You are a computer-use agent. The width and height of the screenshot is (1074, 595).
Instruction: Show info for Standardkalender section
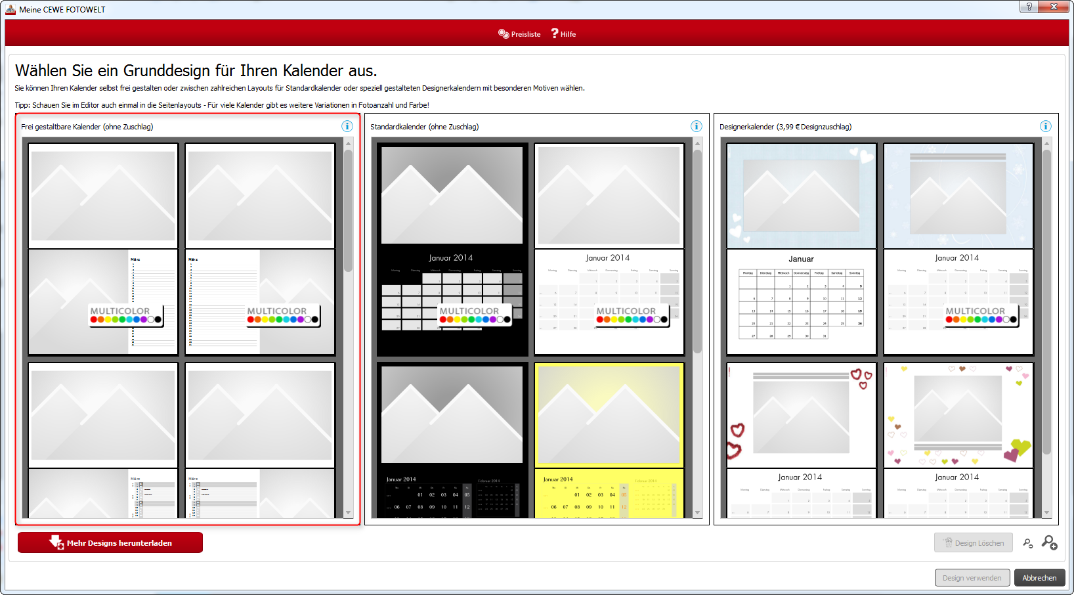pos(697,126)
